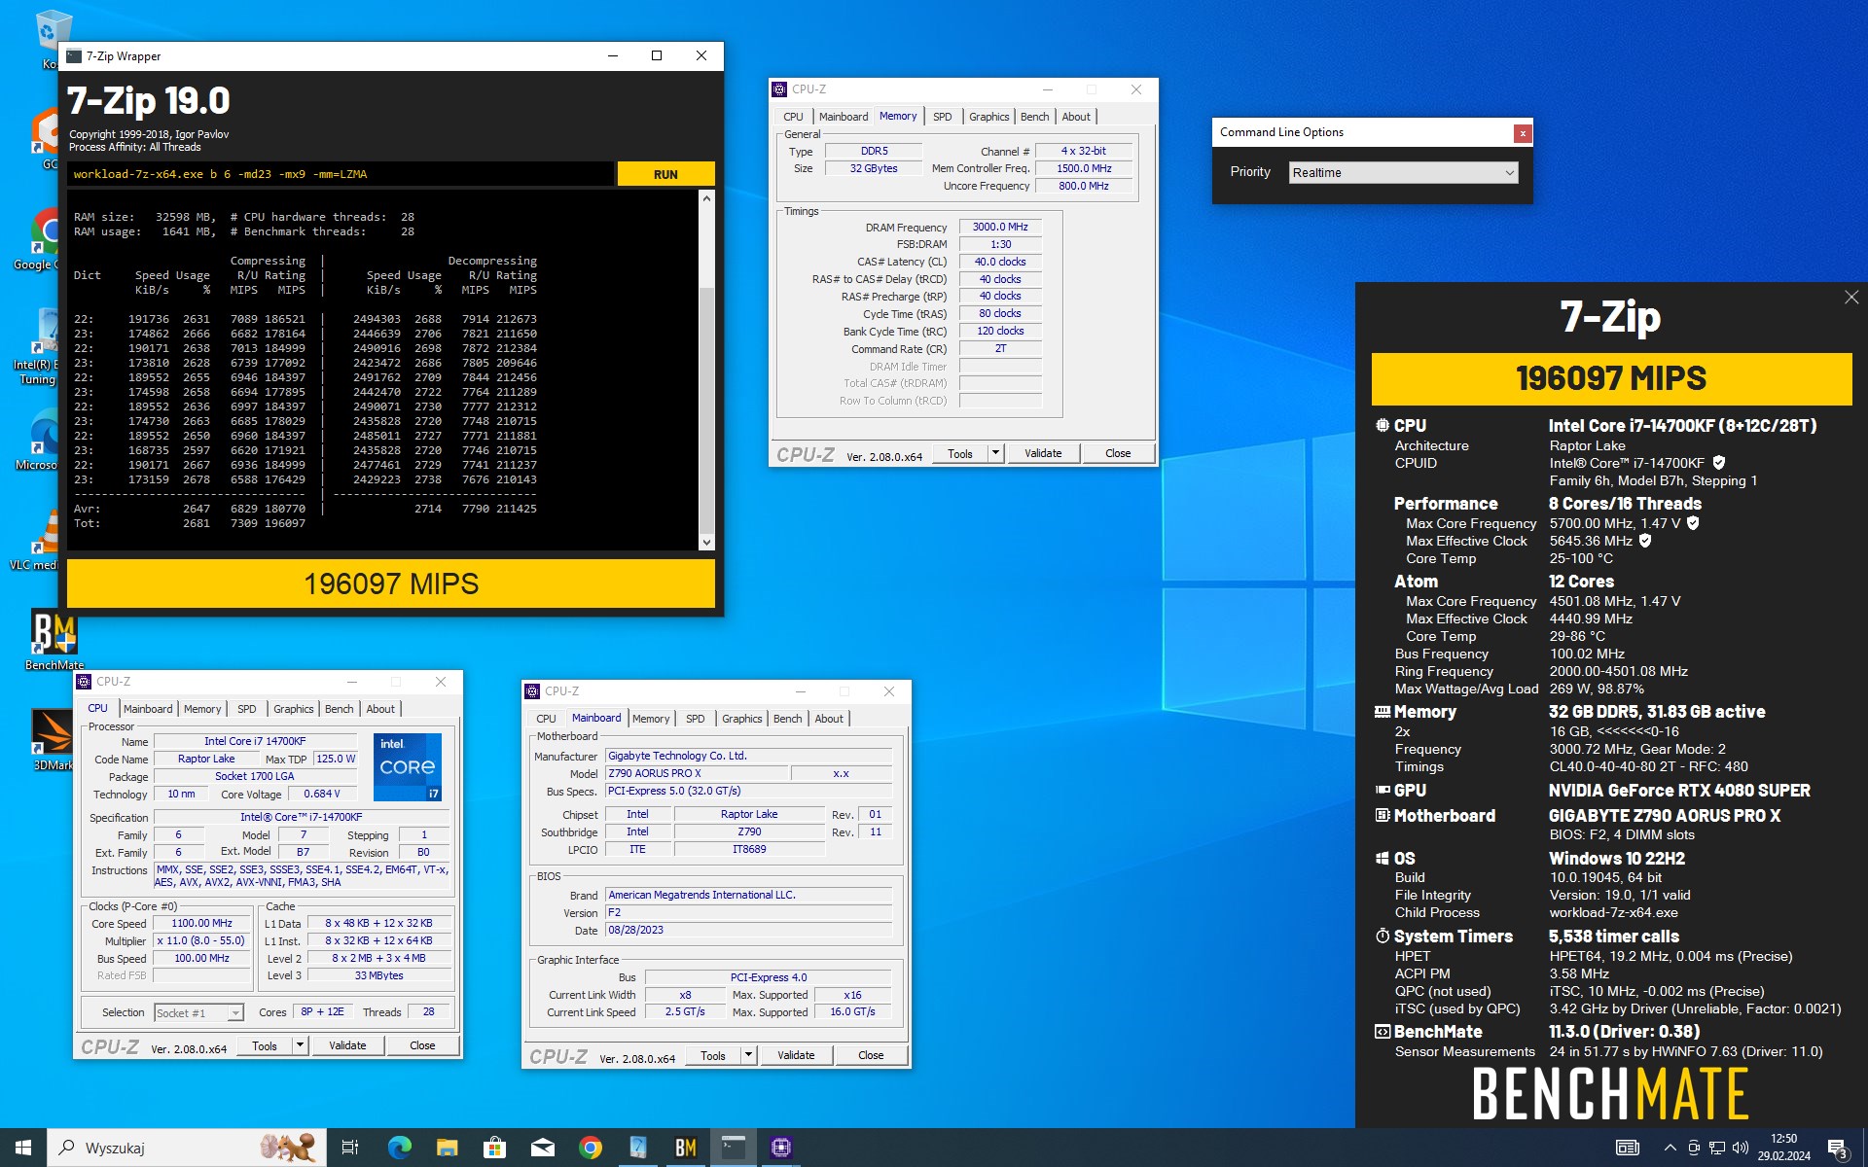Click the CPU-Z icon in Memory window title bar
The height and width of the screenshot is (1167, 1868).
(x=779, y=89)
